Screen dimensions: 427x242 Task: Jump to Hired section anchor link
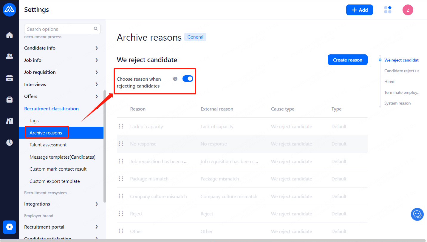click(x=389, y=82)
